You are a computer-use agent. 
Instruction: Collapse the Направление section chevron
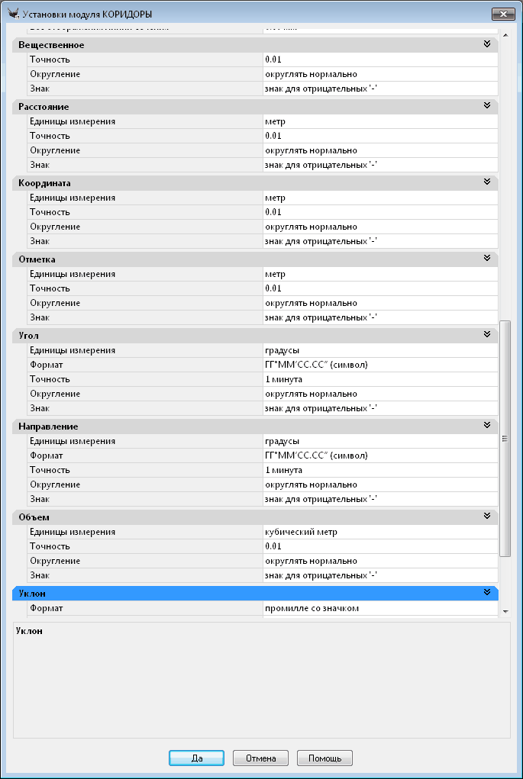click(x=486, y=426)
